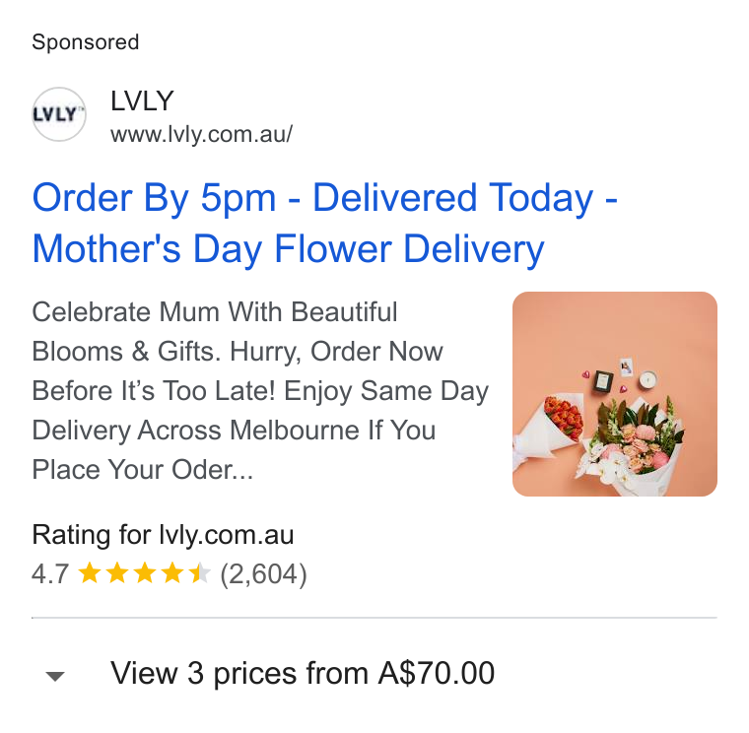Open the View 3 prices from A$70.00 expander
Image resolution: width=749 pixels, height=733 pixels.
pyautogui.click(x=303, y=673)
